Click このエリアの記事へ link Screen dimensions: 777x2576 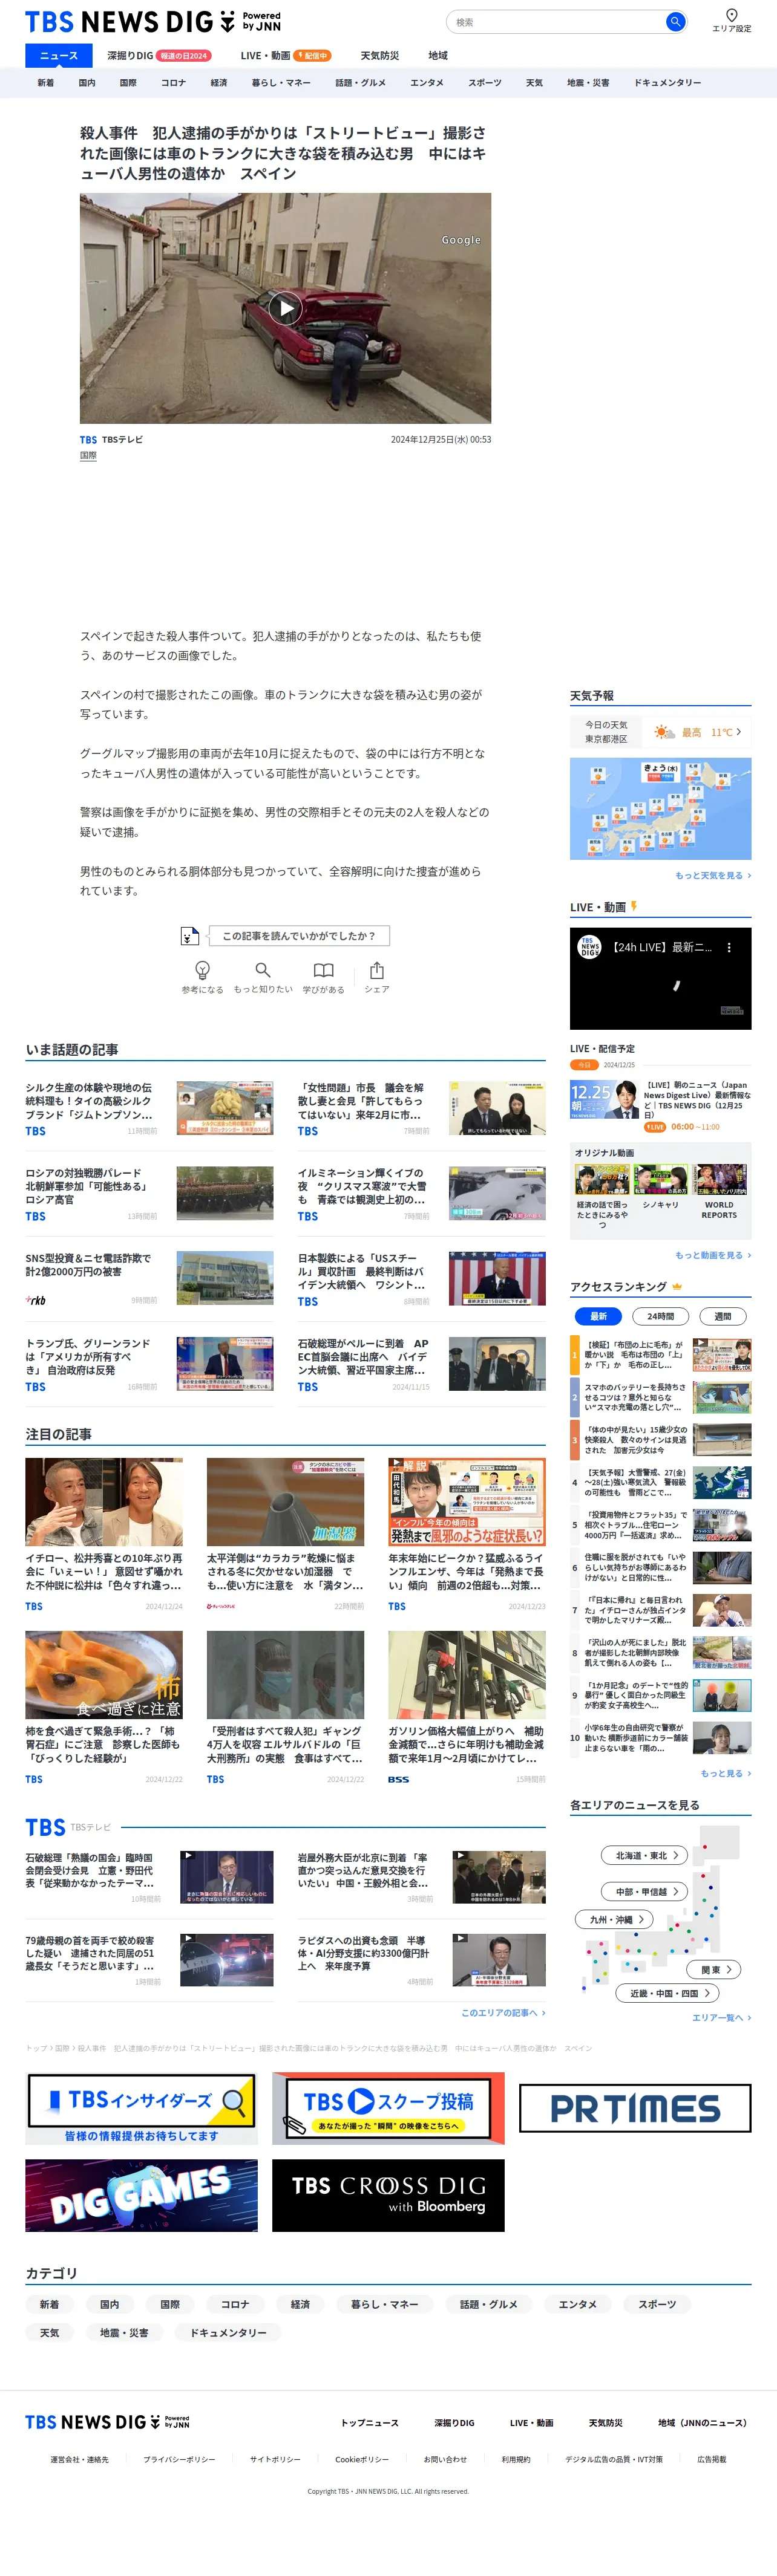pyautogui.click(x=503, y=2012)
